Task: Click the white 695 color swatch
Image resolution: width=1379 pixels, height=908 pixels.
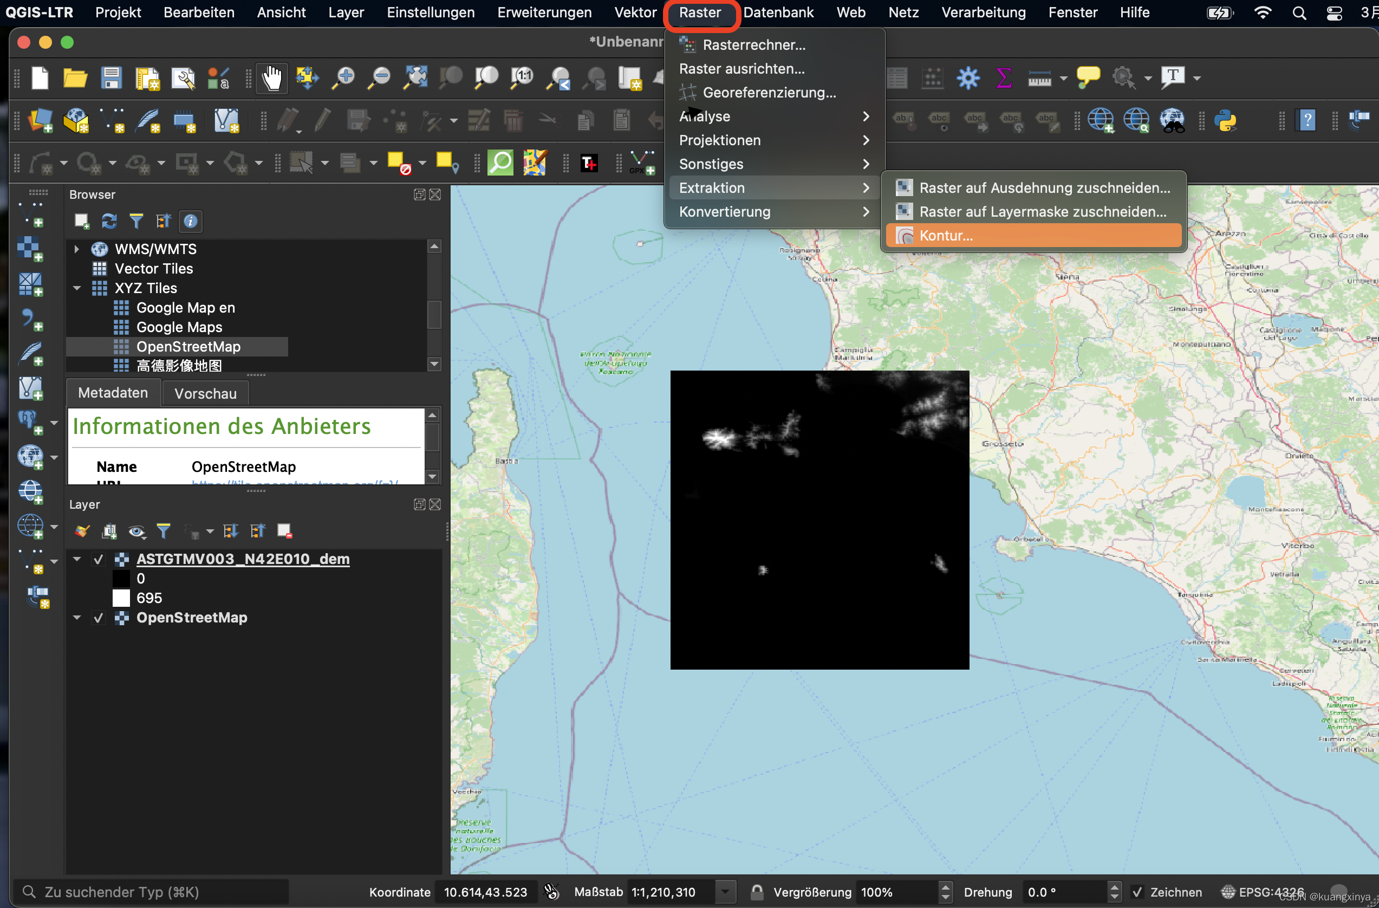Action: [x=121, y=598]
